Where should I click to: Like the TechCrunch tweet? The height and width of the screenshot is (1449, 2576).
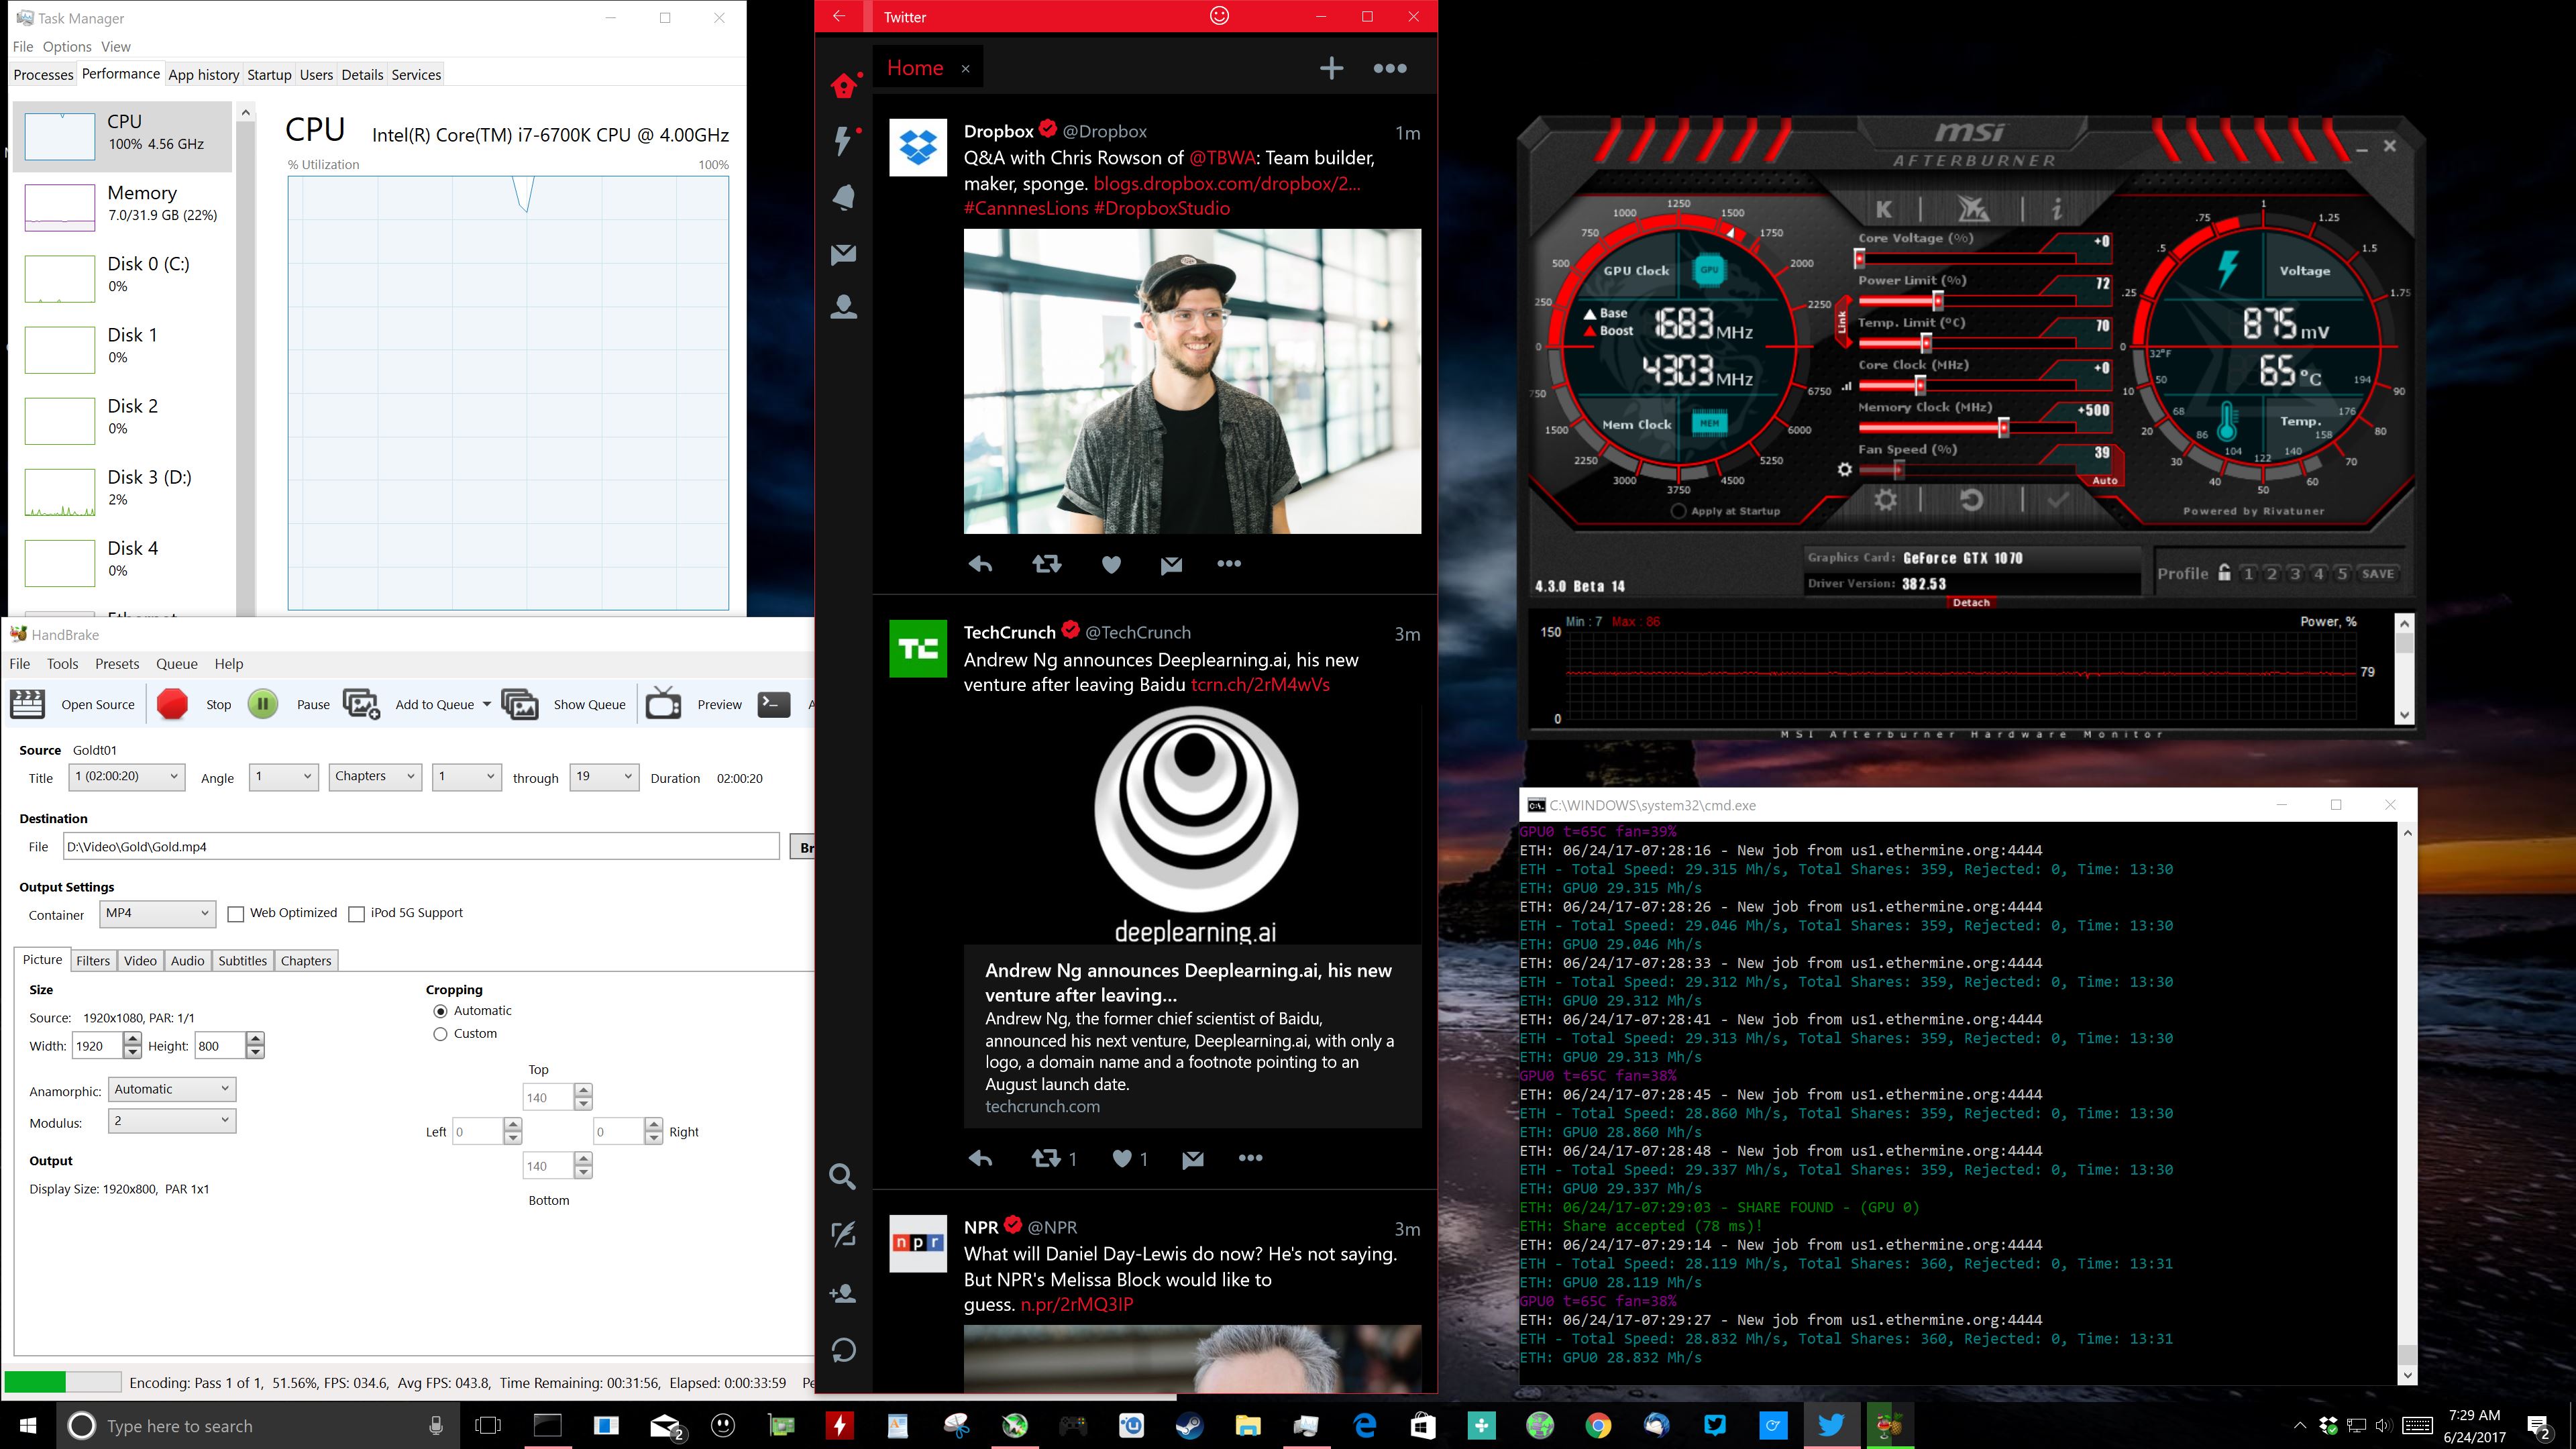(1122, 1158)
